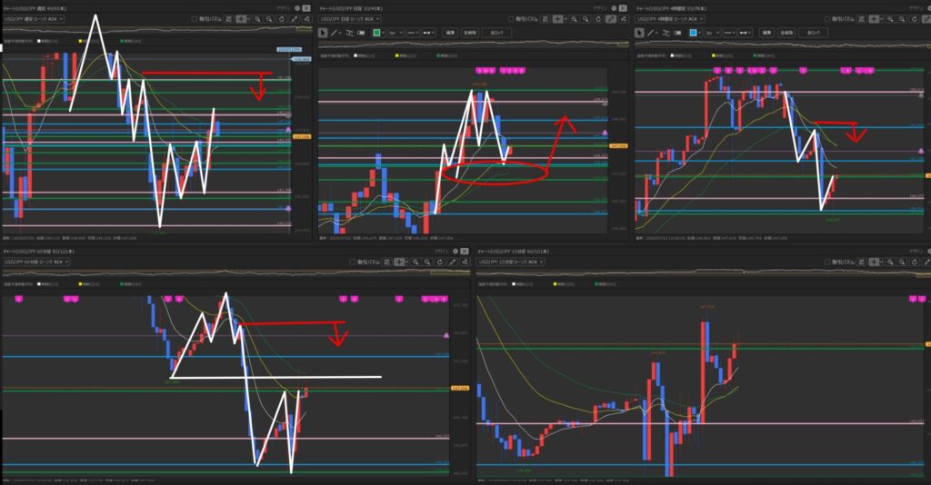Select arrow pointer tool in 4-hour chart draw bar
931x485 pixels.
pos(639,33)
